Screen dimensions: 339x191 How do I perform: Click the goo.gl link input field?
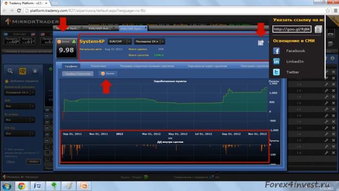pyautogui.click(x=292, y=29)
